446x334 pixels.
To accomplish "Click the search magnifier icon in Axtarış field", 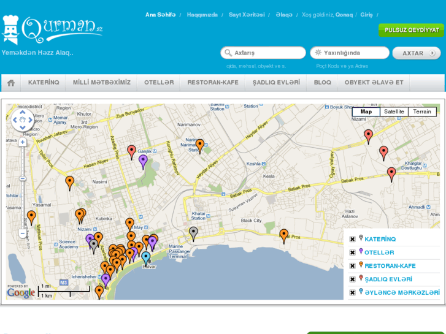I will [228, 53].
